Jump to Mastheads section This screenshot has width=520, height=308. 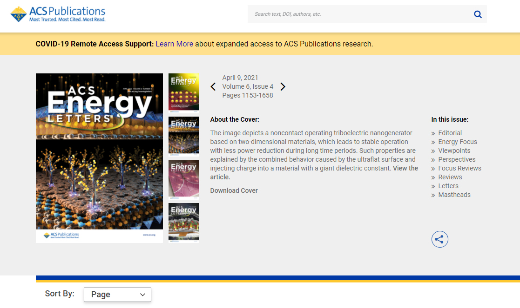(x=454, y=195)
